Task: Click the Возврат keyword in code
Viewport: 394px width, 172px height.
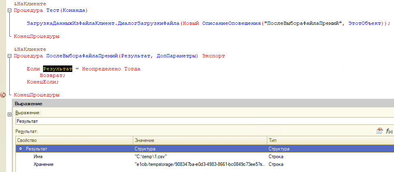Action: tap(52, 75)
